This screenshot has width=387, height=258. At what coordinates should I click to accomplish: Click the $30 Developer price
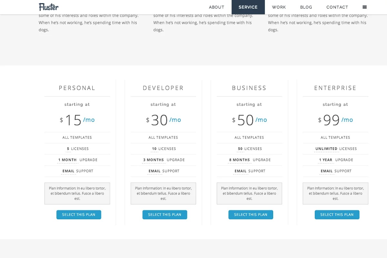pos(159,120)
